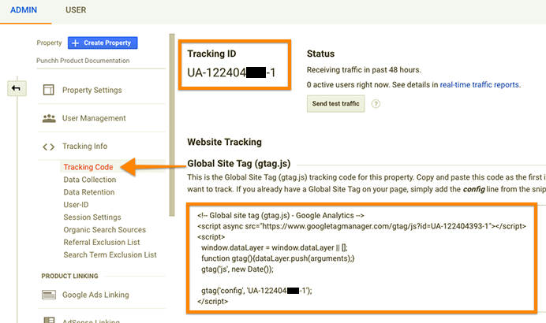Click the AdSense Linking icon
Screen dimensions: 546x323
tap(49, 320)
